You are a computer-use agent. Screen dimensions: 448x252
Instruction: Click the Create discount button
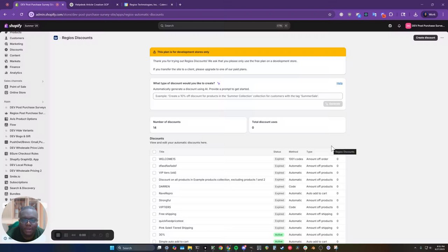425,38
